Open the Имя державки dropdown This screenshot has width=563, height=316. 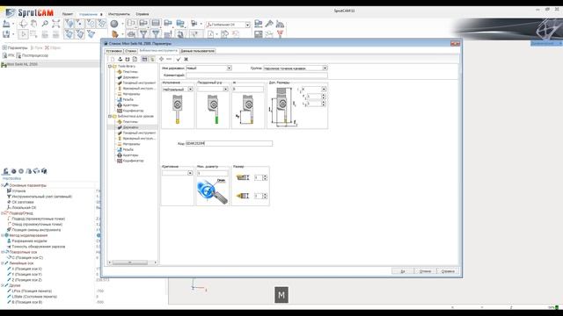pyautogui.click(x=229, y=68)
